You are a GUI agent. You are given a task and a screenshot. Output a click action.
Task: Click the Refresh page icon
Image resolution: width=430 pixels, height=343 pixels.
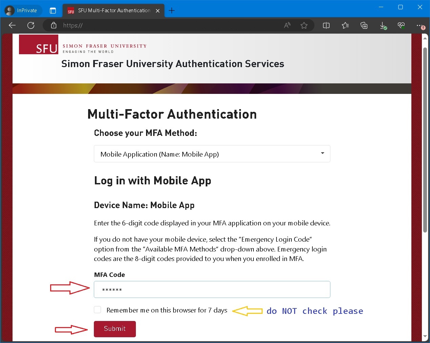(x=31, y=25)
